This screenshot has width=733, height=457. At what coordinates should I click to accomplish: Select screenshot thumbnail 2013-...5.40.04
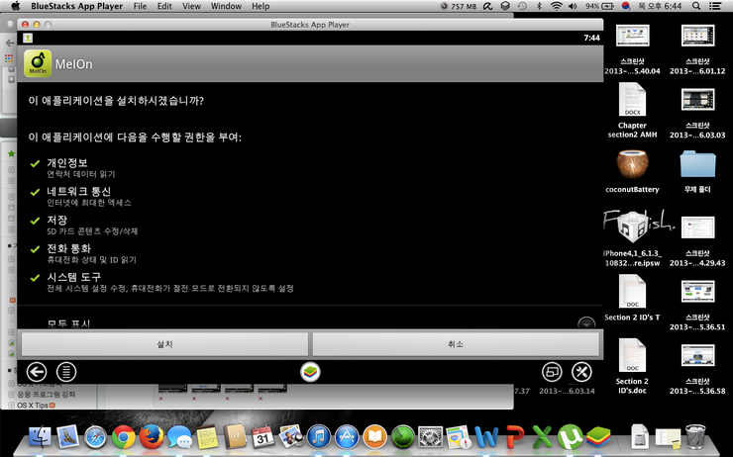(632, 36)
